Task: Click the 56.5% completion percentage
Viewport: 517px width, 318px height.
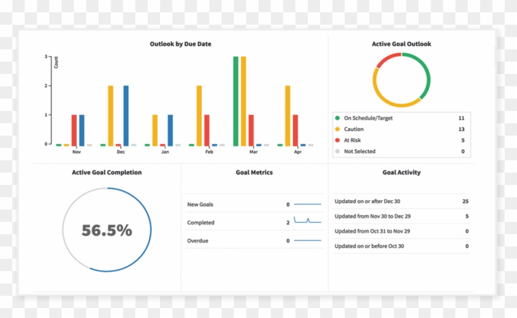Action: click(106, 230)
